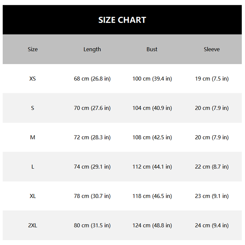The height and width of the screenshot is (245, 245).
Task: Click the Length column header
Action: (92, 49)
